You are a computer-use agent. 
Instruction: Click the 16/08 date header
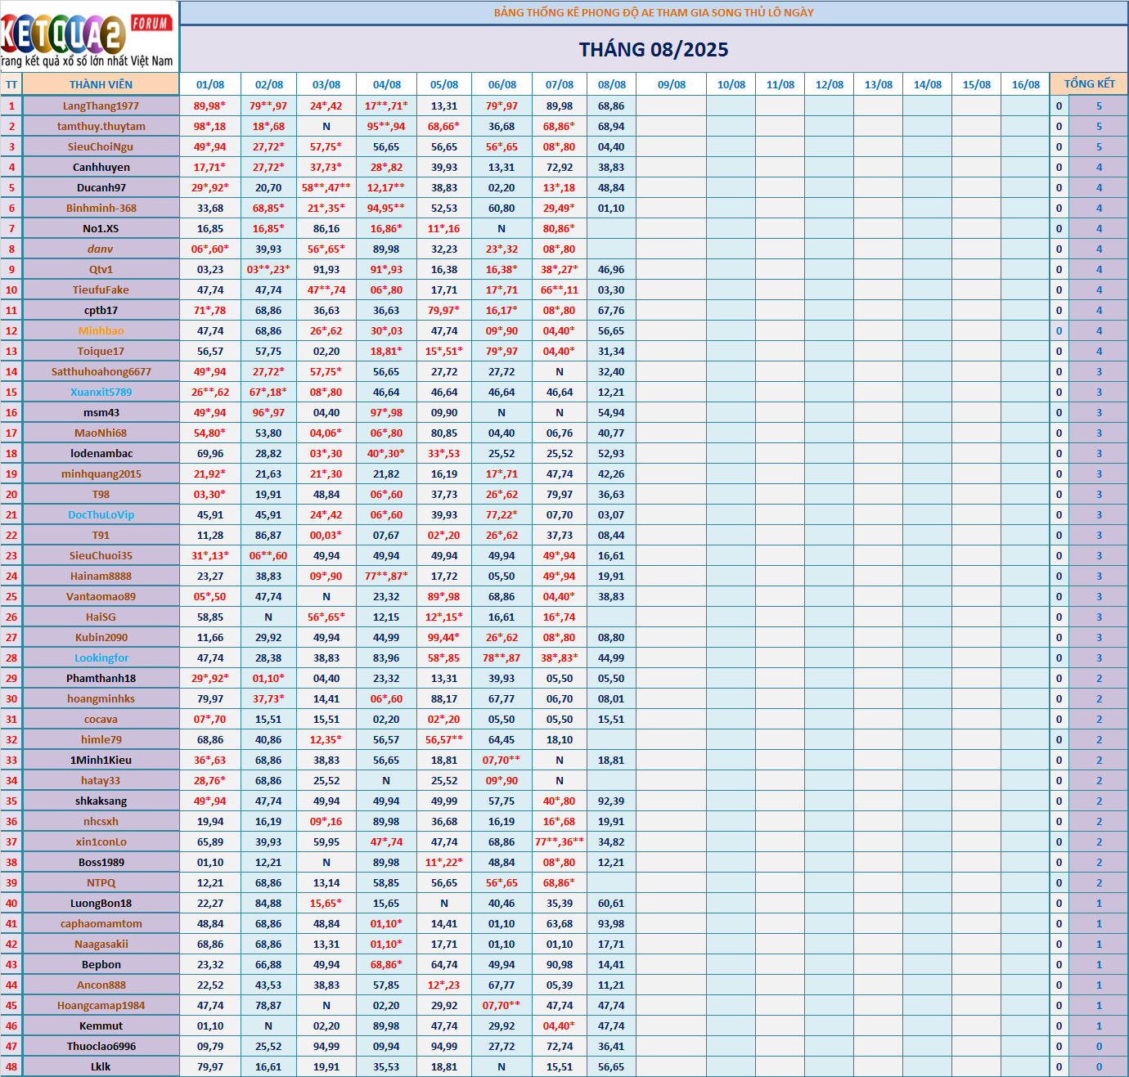pos(1026,84)
